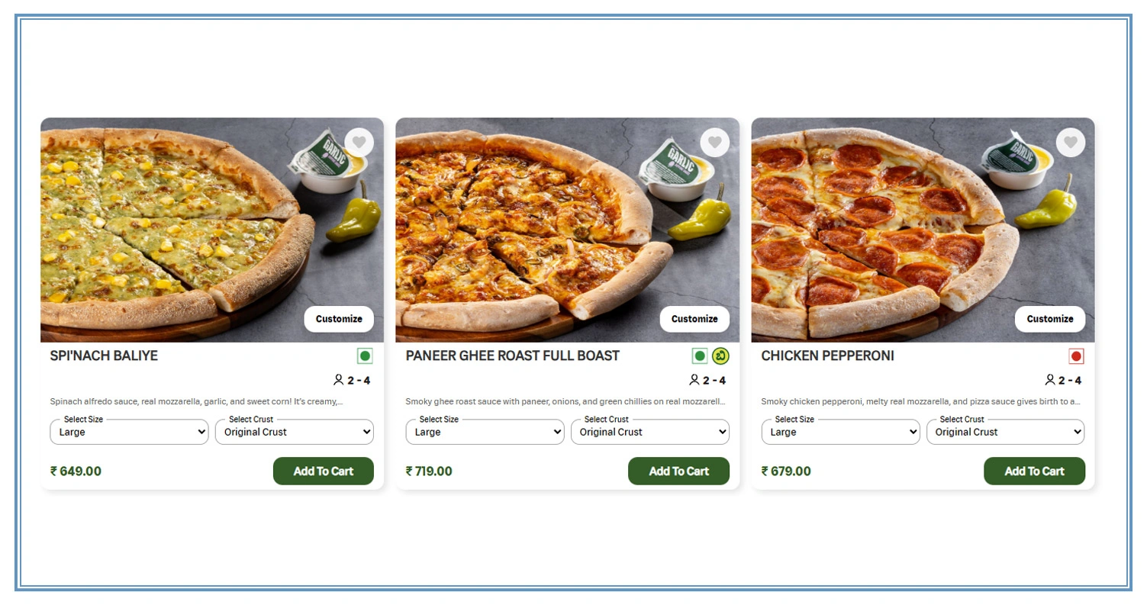Click the green veg indicator on Spi'nach Baliye
This screenshot has height=605, width=1147.
click(x=365, y=356)
